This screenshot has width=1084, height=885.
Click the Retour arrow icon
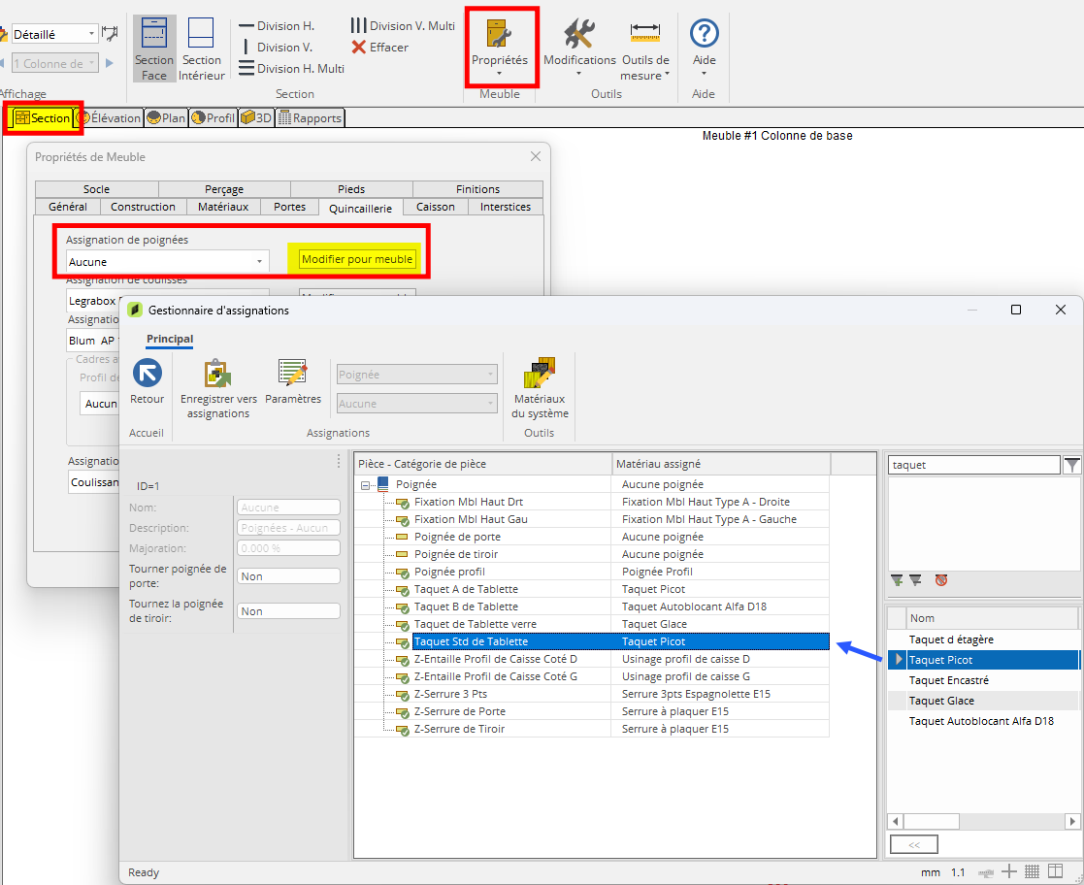[x=148, y=374]
